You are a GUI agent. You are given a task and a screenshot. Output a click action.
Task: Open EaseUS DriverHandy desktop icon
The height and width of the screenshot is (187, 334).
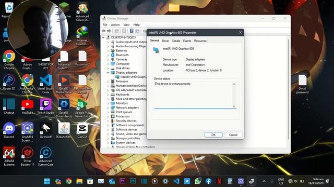click(64, 109)
